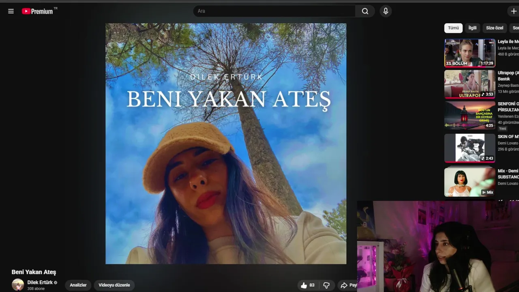Open the hamburger guide menu
Image resolution: width=519 pixels, height=292 pixels.
(11, 11)
